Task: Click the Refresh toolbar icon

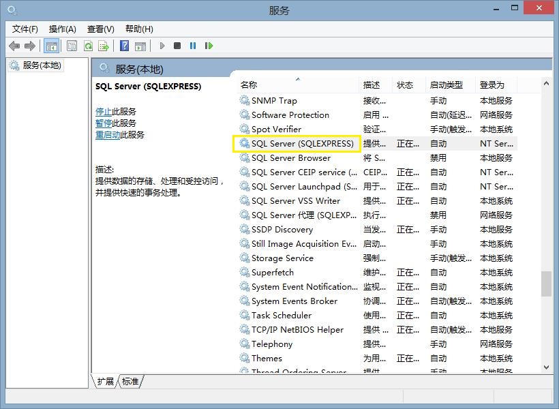Action: pyautogui.click(x=88, y=46)
